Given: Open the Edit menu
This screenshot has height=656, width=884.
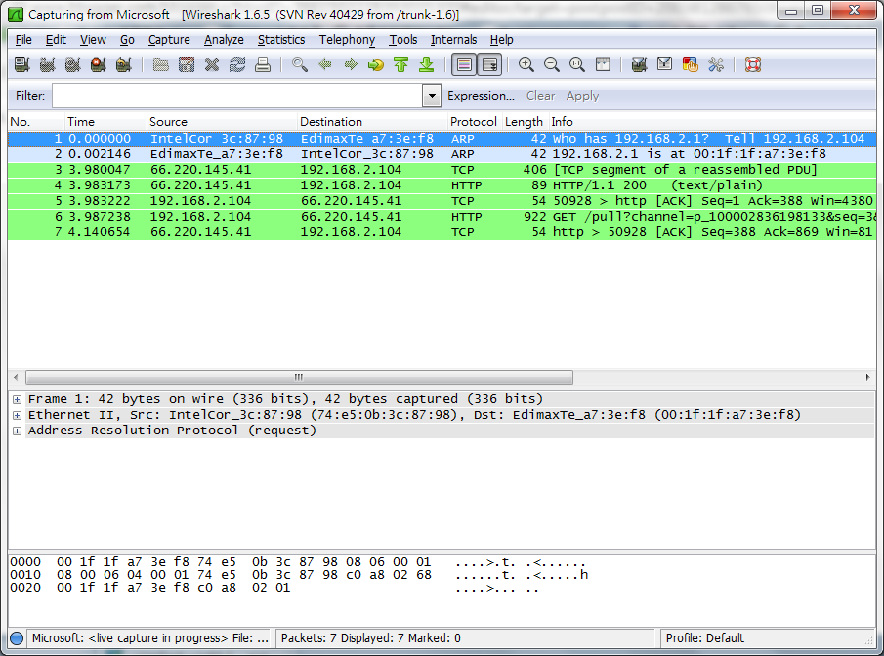Looking at the screenshot, I should [x=56, y=40].
